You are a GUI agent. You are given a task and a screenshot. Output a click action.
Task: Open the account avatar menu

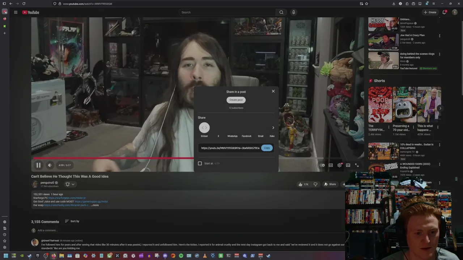pos(455,12)
